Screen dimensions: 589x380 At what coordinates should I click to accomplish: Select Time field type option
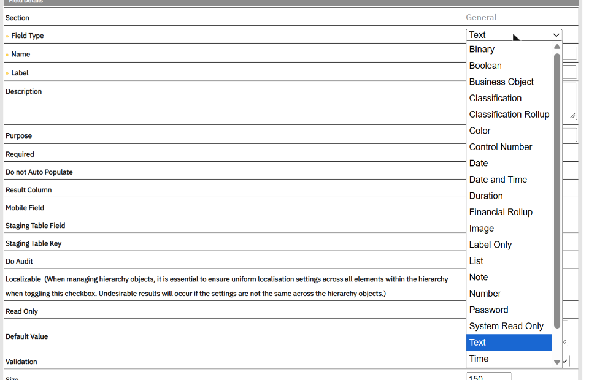[509, 359]
